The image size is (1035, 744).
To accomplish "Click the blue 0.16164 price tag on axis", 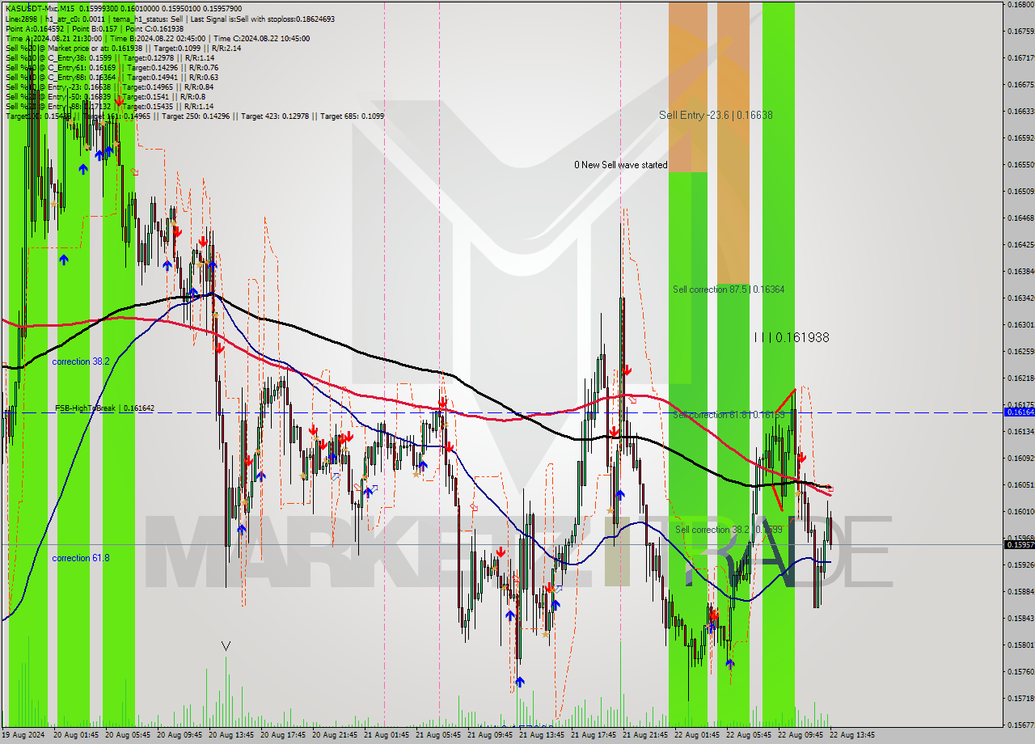I will (x=1019, y=412).
